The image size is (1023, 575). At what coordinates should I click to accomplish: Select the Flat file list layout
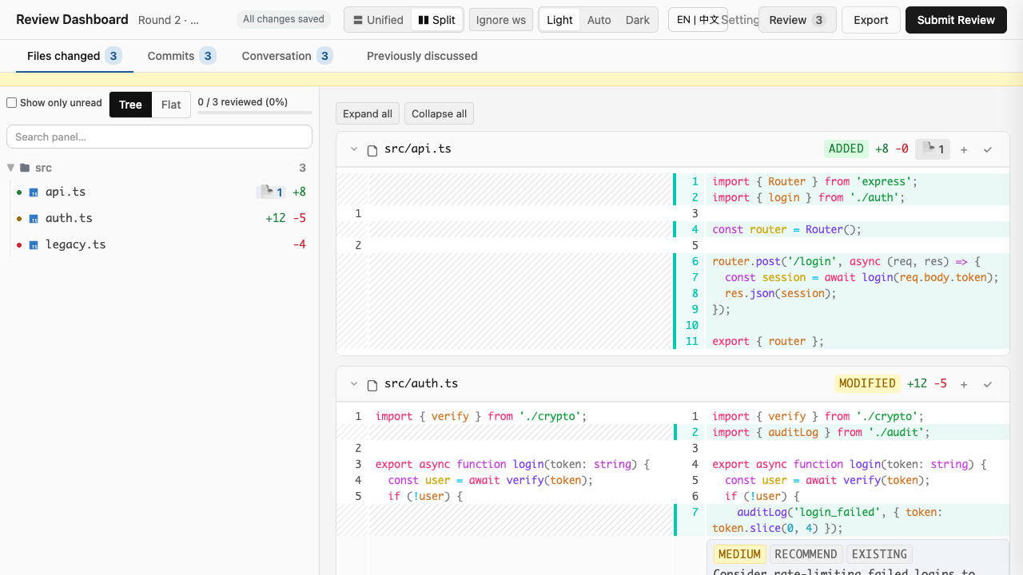coord(171,105)
